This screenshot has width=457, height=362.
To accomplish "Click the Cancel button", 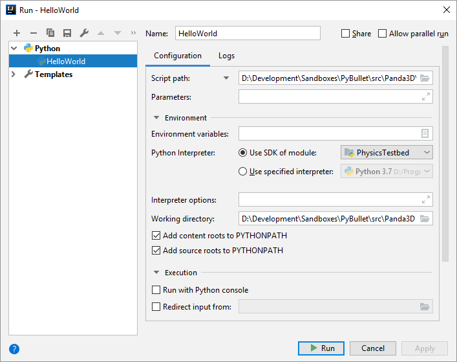I will (x=373, y=348).
